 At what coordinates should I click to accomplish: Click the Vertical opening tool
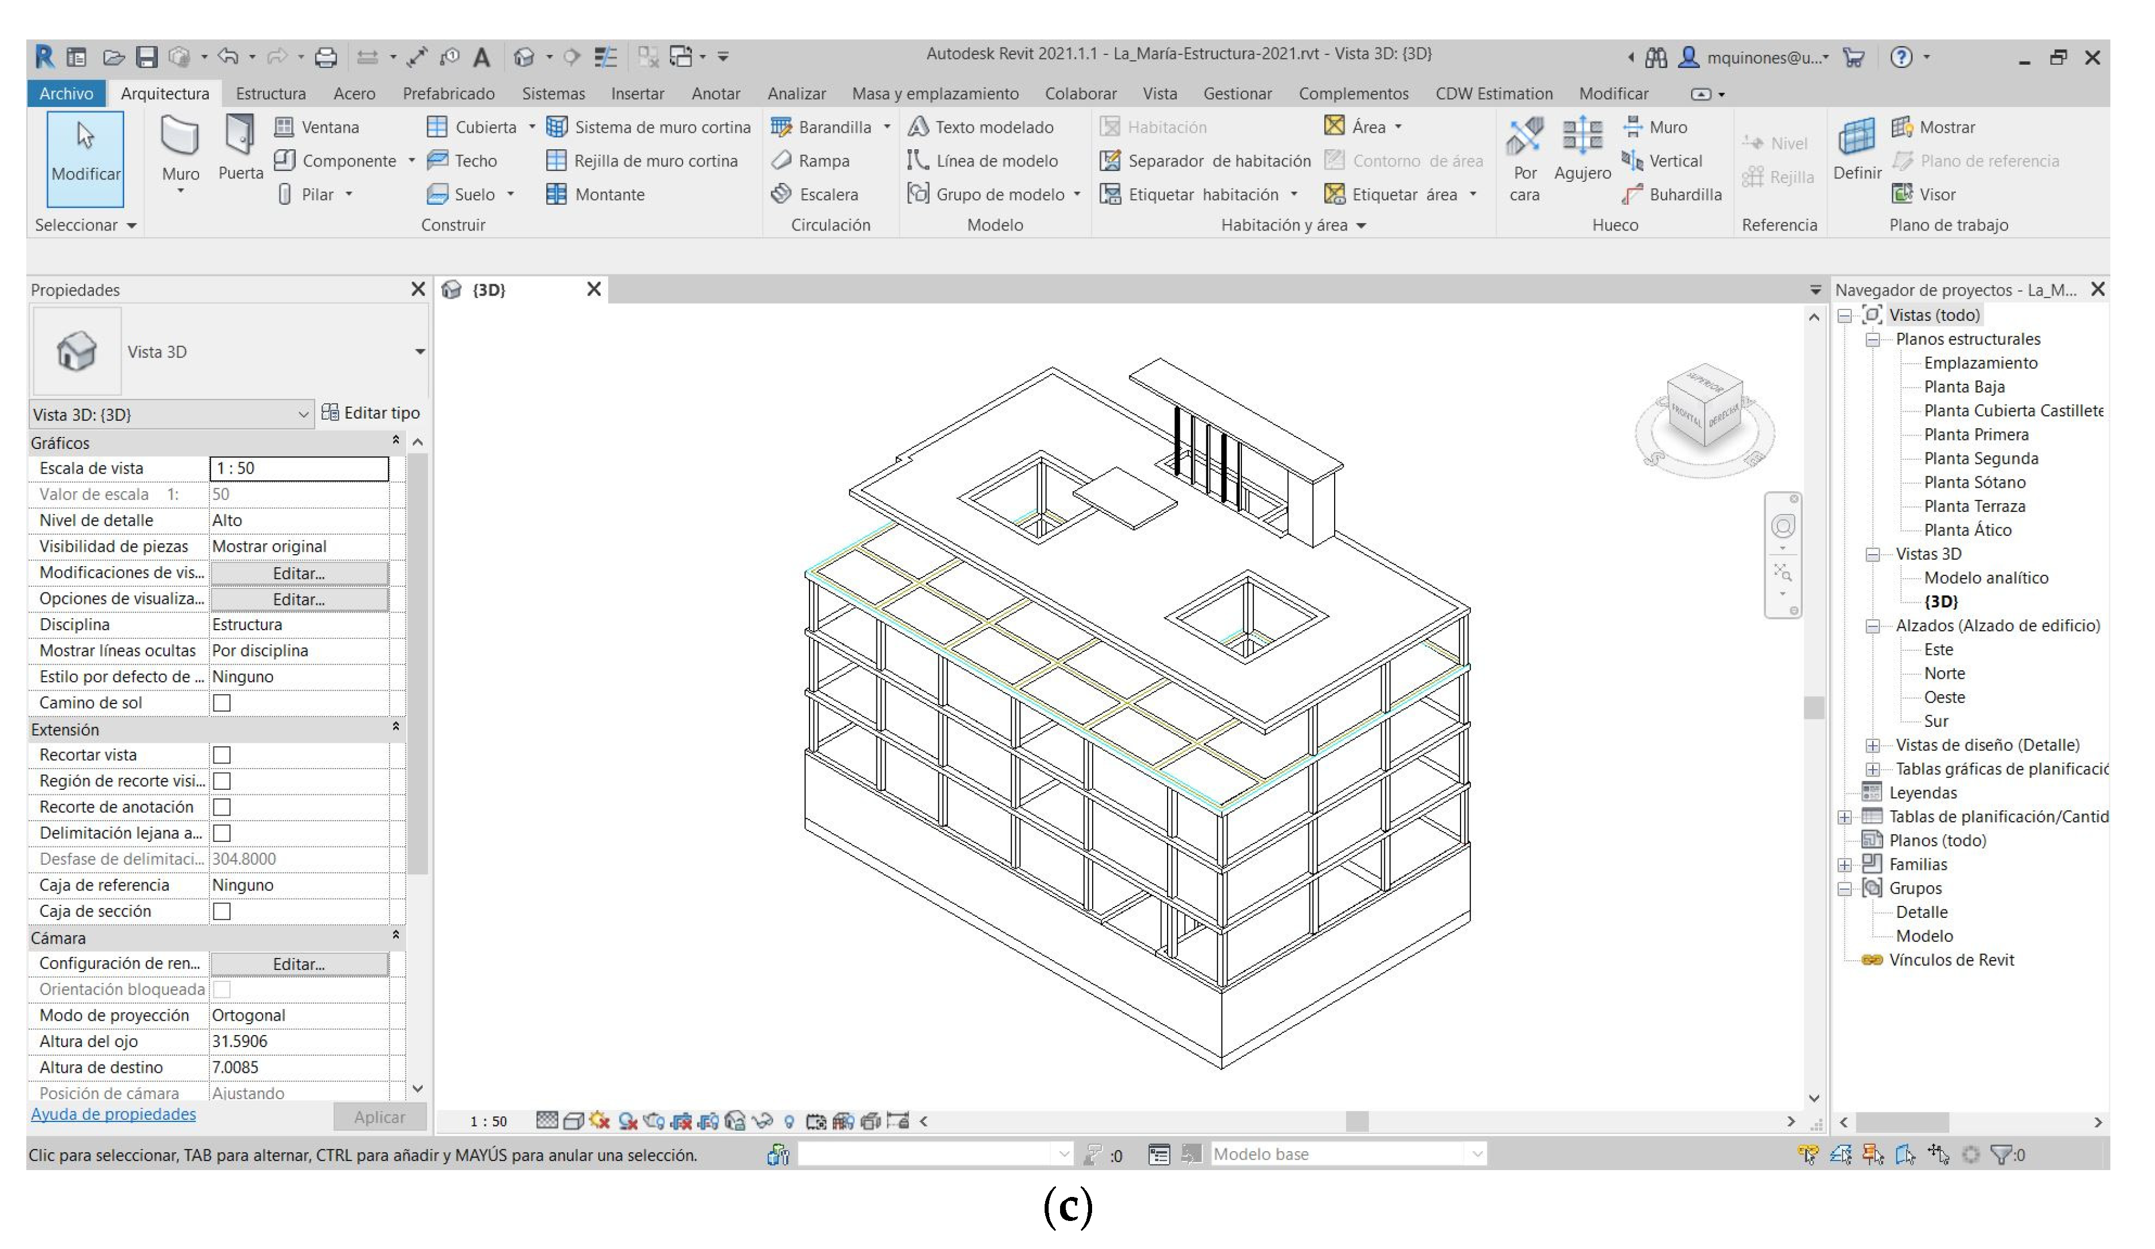tap(1661, 161)
